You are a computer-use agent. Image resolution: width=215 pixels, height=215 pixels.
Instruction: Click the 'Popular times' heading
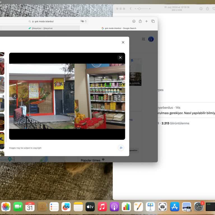tap(90, 160)
